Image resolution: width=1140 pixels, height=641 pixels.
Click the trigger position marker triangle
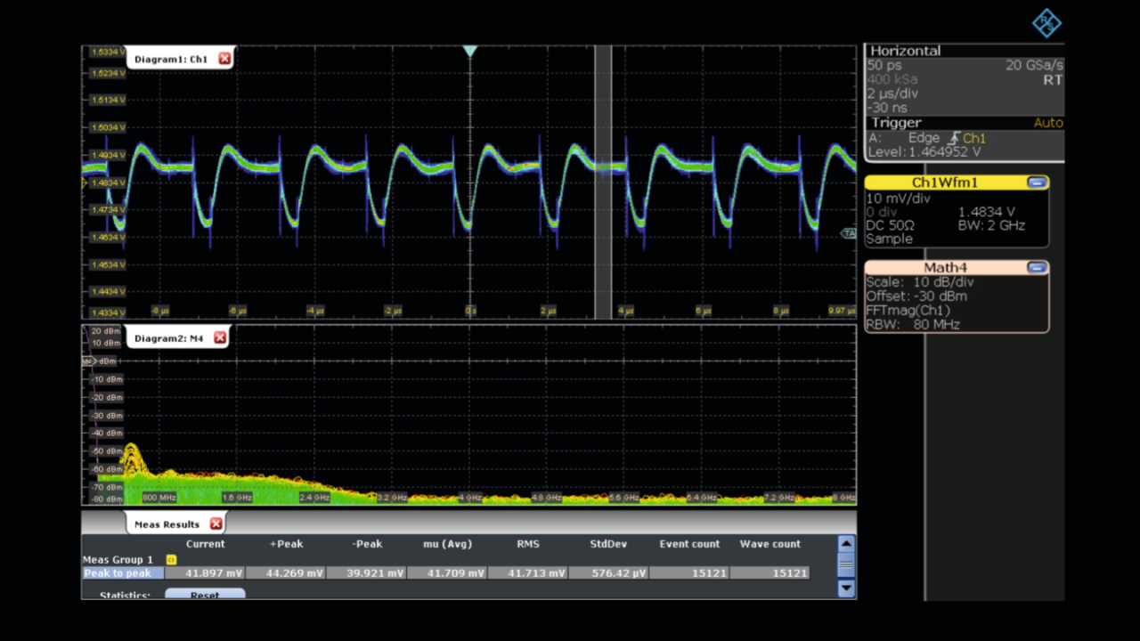click(x=469, y=52)
